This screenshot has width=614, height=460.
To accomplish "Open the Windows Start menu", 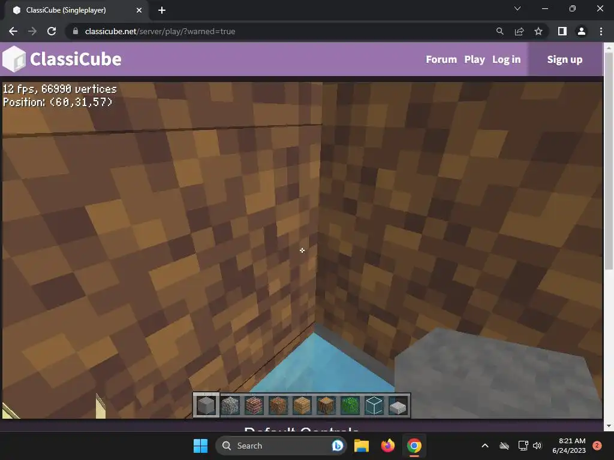I will [x=200, y=446].
